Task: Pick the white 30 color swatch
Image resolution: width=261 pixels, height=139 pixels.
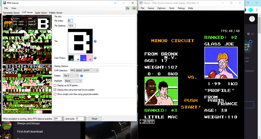Action: coord(77,58)
